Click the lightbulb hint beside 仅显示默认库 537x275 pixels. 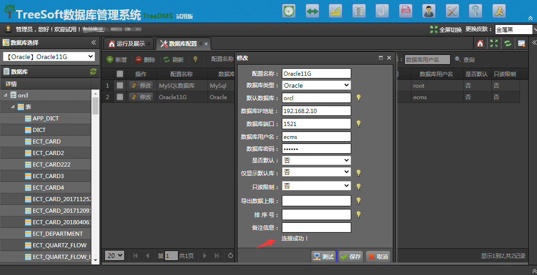359,173
